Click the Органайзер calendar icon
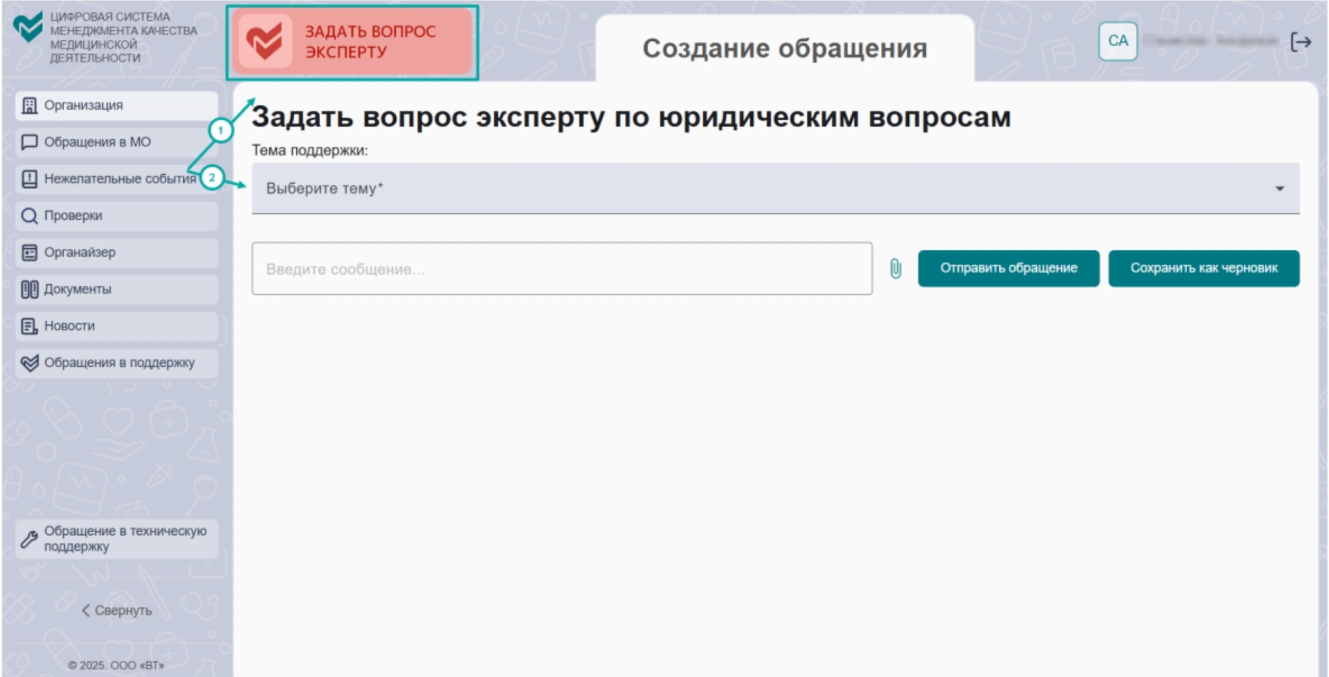The height and width of the screenshot is (677, 1329). point(30,253)
